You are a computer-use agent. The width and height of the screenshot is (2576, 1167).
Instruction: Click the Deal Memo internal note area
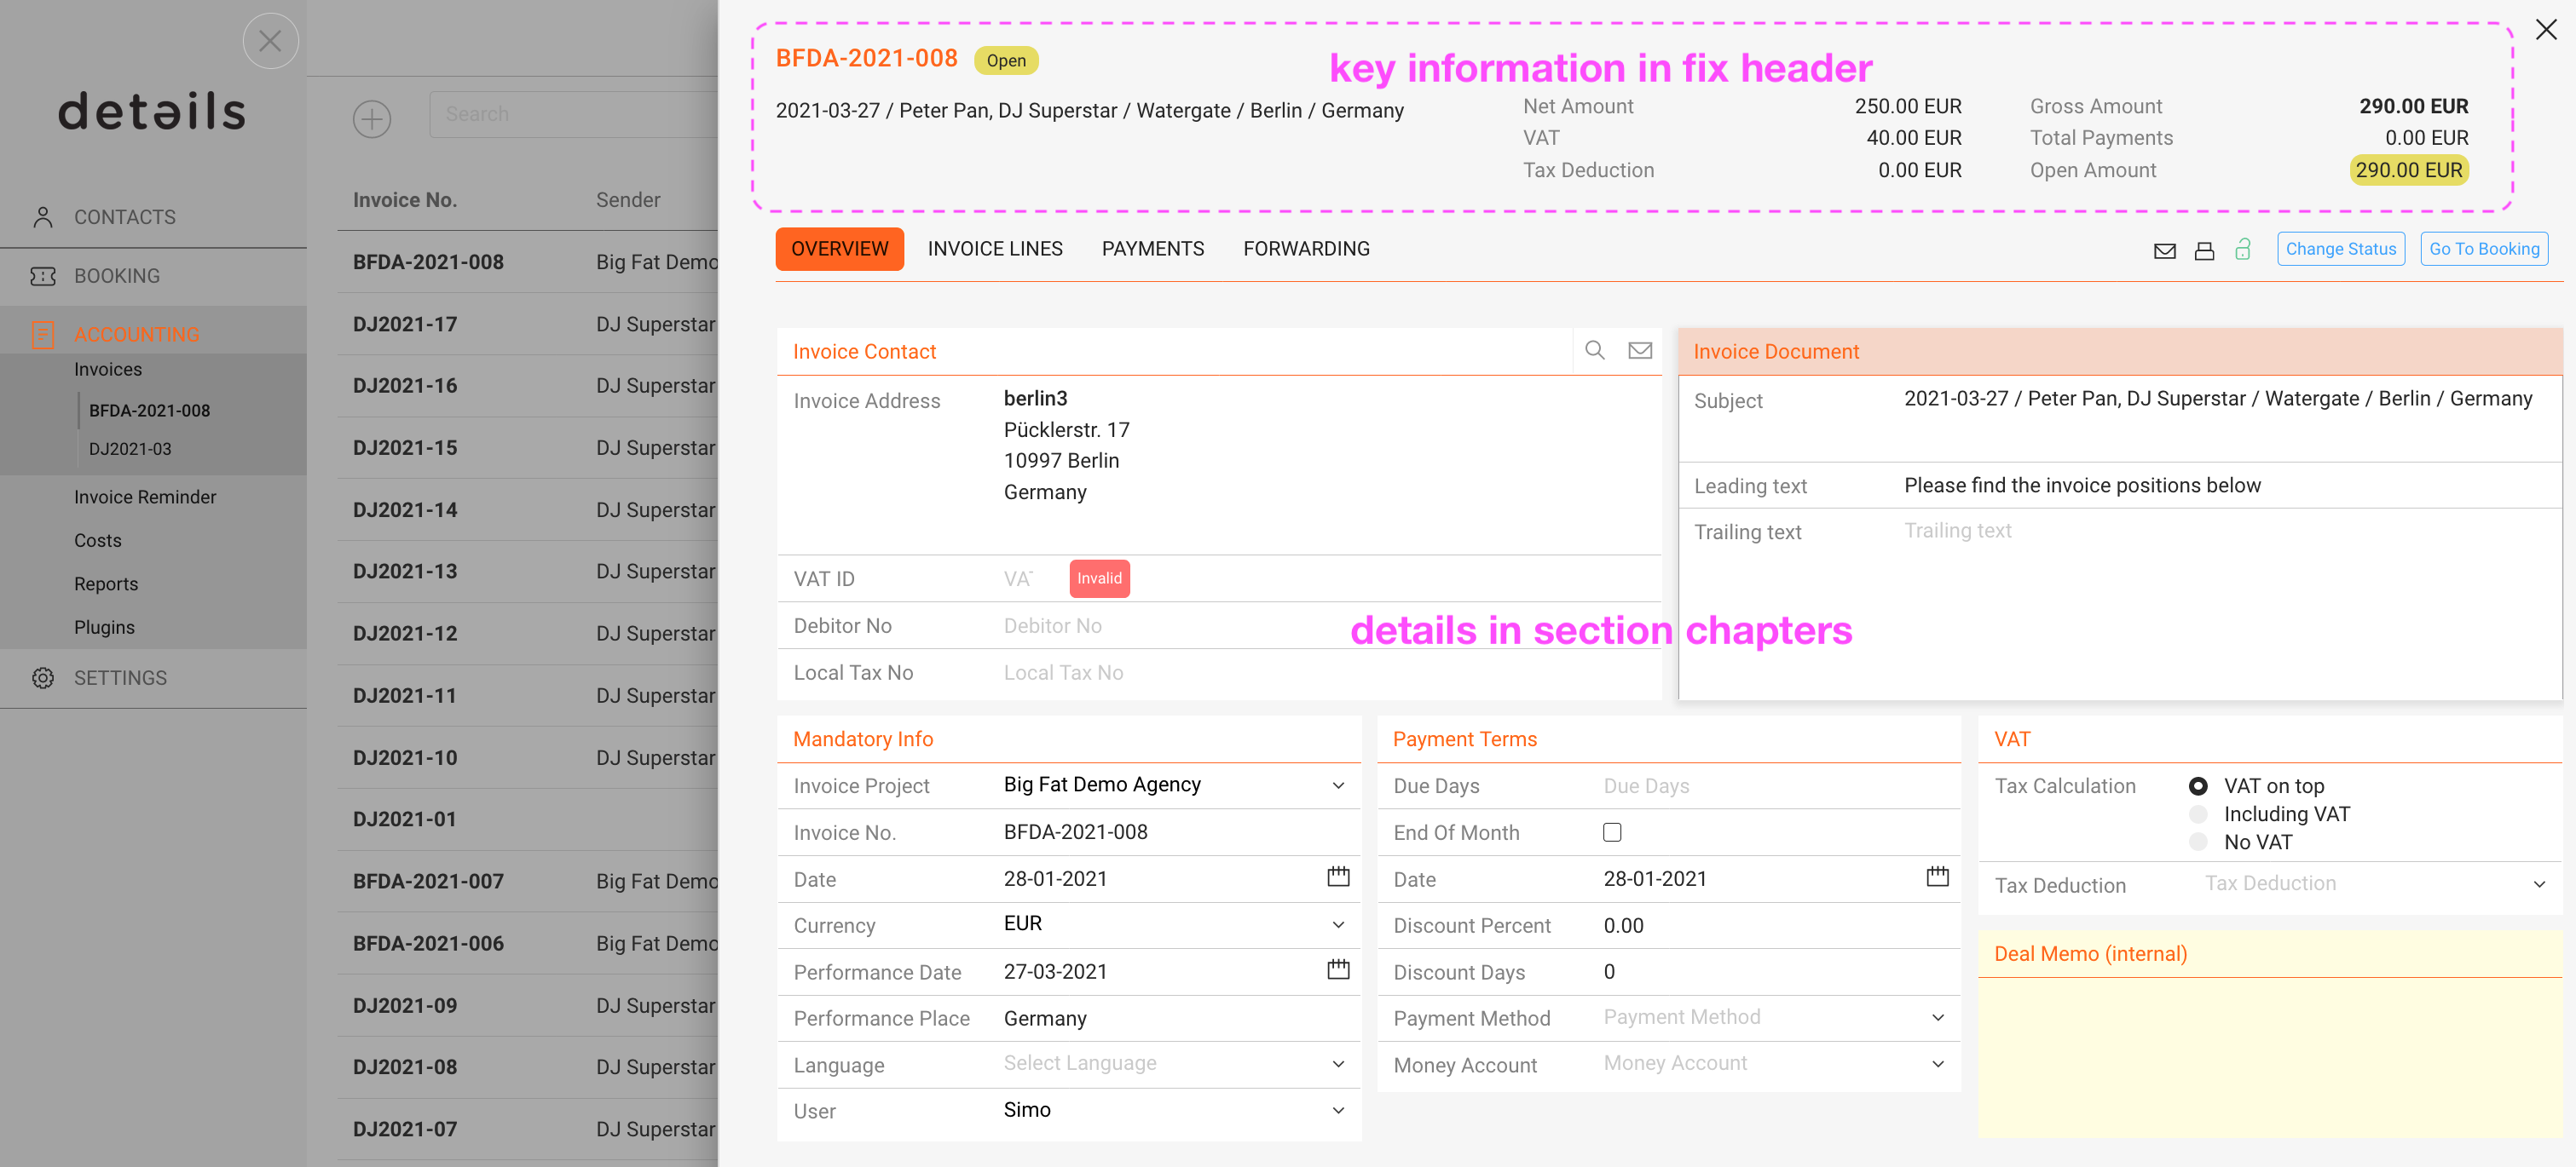tap(2269, 1057)
